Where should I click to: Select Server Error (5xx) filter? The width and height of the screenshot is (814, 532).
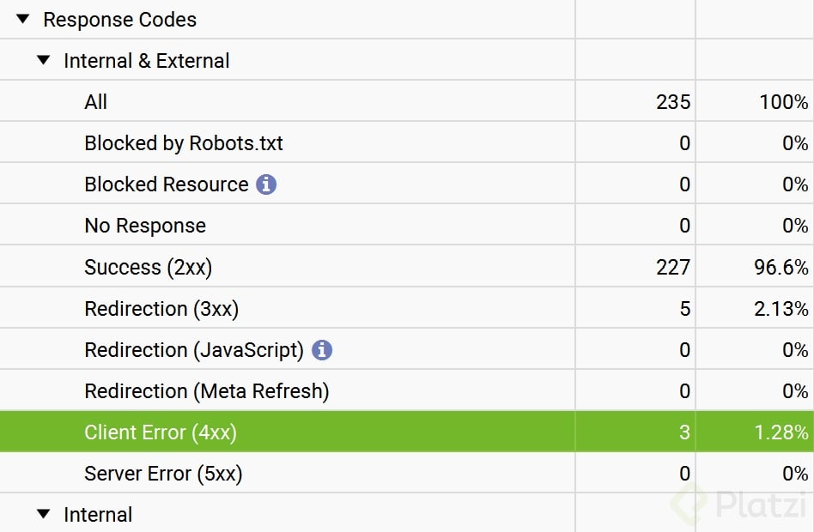point(163,474)
